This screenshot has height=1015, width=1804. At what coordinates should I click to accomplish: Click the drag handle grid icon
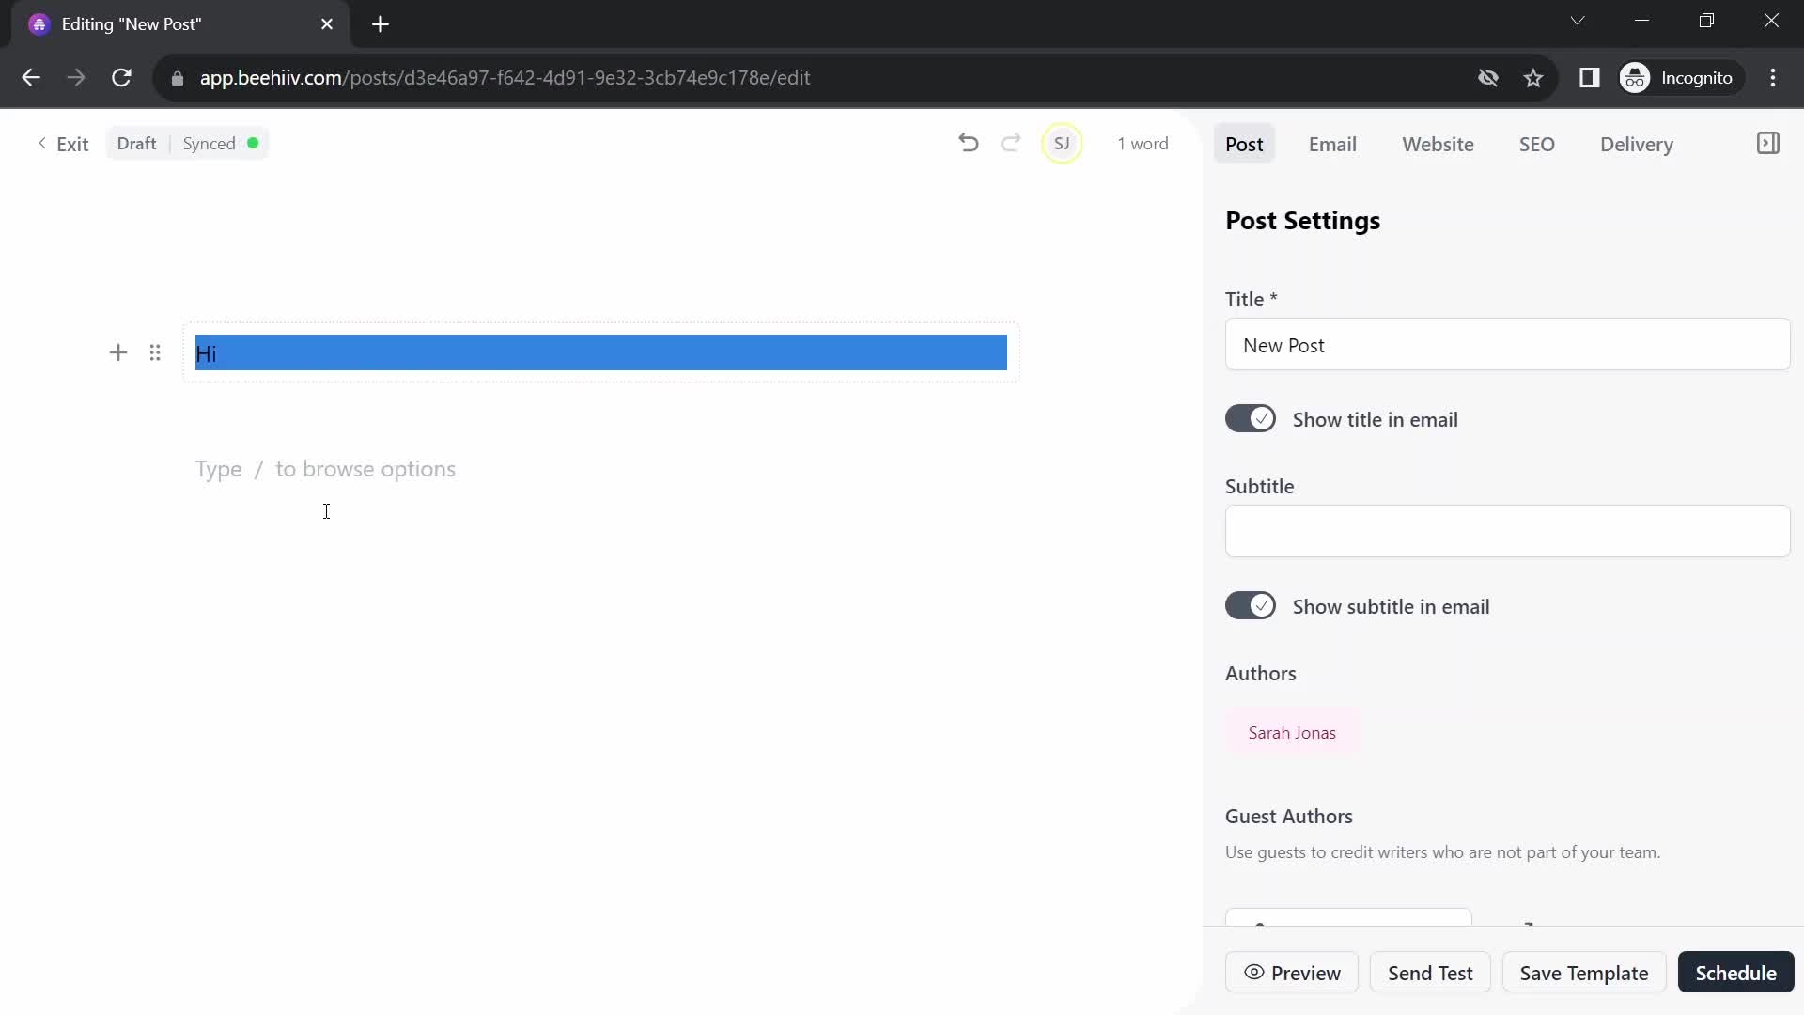pos(155,352)
